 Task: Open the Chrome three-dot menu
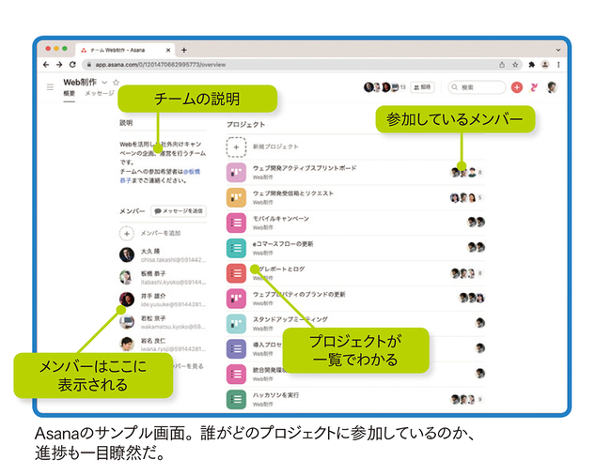(x=558, y=65)
